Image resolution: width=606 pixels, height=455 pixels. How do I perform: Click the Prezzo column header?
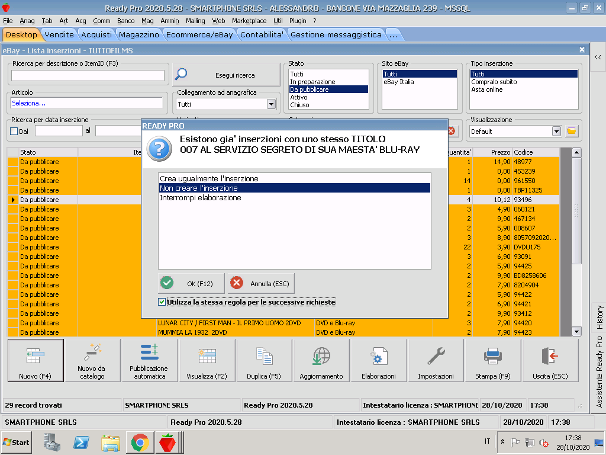(492, 152)
